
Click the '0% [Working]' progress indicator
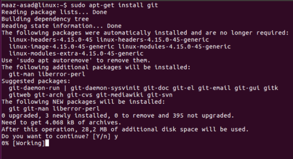(x=23, y=143)
